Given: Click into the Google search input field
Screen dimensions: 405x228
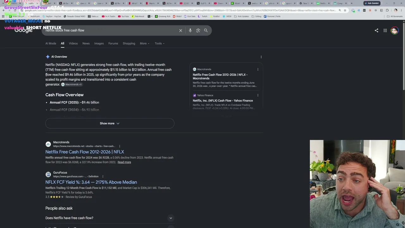Looking at the screenshot, I should pyautogui.click(x=111, y=30).
